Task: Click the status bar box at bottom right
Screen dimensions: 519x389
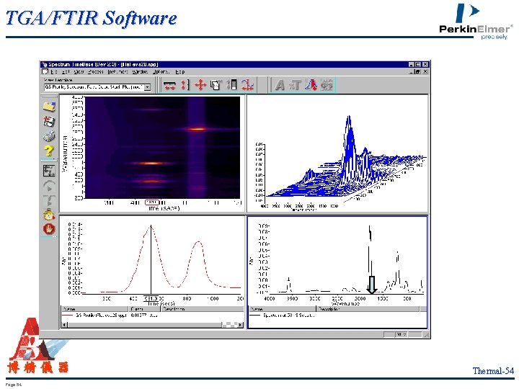Action: click(402, 334)
